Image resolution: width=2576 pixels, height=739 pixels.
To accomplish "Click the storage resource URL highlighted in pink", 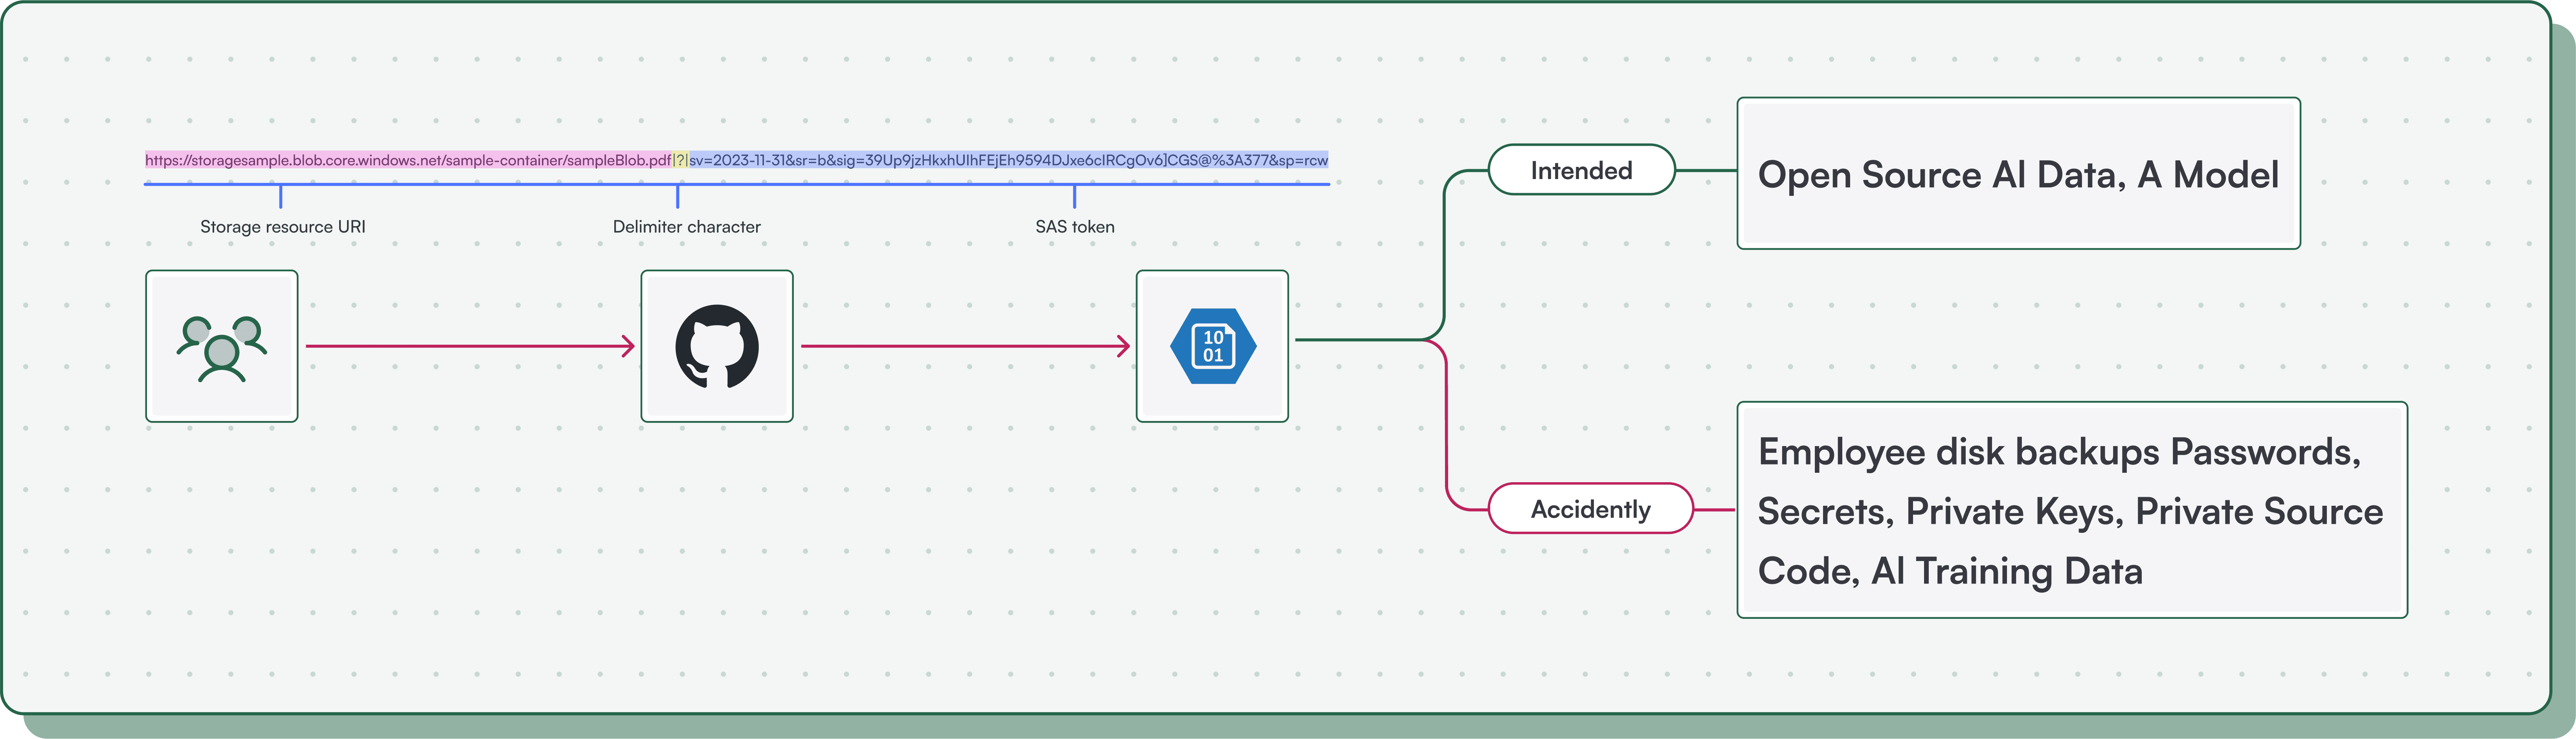I will click(x=408, y=160).
